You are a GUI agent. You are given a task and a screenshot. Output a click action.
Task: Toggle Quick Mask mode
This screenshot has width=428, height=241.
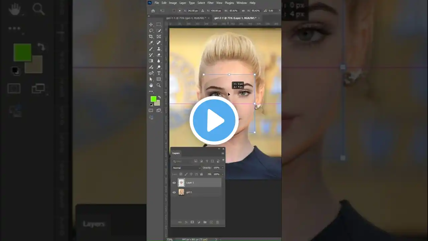tap(151, 110)
